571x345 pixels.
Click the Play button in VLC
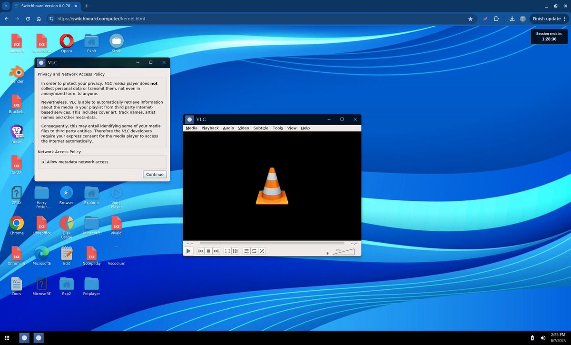[189, 251]
